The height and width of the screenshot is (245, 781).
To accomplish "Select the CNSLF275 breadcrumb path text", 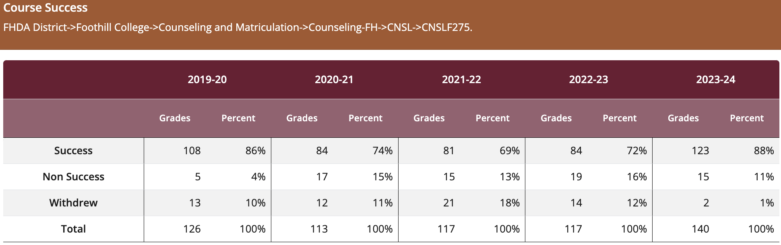I will [x=238, y=27].
